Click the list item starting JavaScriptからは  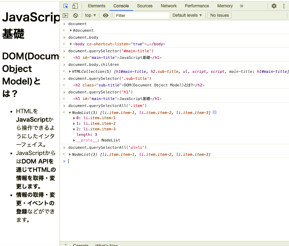click(x=36, y=170)
